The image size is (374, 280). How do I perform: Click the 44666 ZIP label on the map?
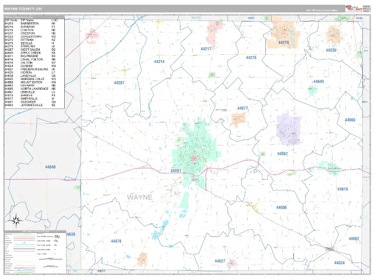(350, 120)
